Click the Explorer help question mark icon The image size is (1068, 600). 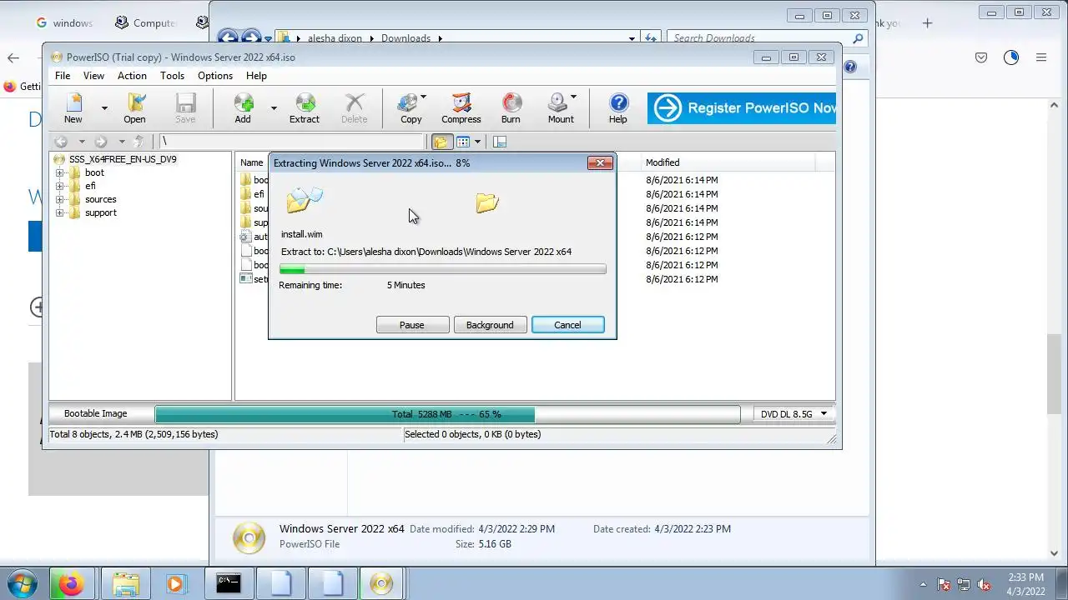(850, 67)
